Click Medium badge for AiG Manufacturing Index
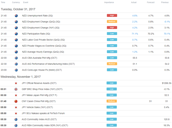Screen dimensions: 172x128 pyautogui.click(x=112, y=64)
